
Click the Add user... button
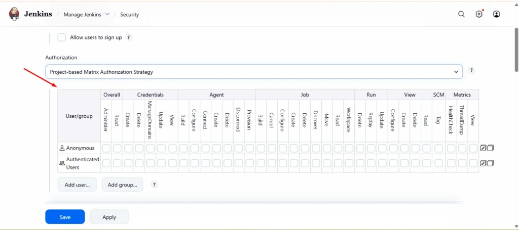point(77,185)
